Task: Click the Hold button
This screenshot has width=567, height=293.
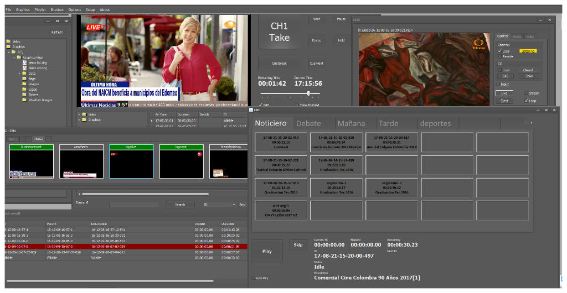Action: click(341, 40)
